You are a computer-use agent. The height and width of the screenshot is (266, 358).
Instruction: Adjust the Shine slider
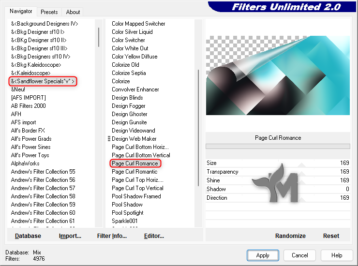pos(278,180)
